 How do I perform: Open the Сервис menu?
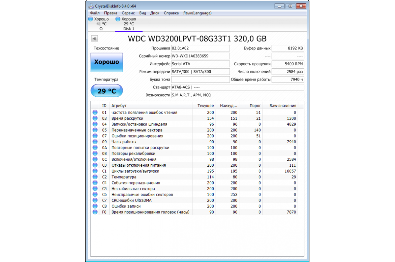(128, 13)
